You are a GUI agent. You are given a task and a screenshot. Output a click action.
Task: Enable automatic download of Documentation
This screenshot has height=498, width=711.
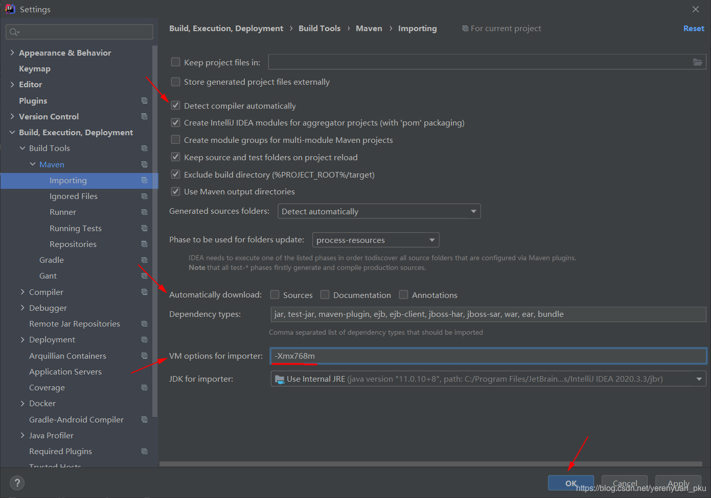[x=325, y=294]
